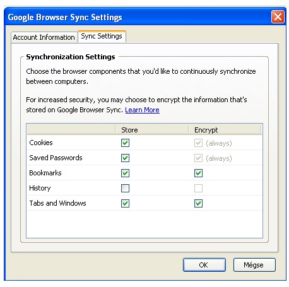Select the Bookmarks row label
Viewport: 289px width, 287px height.
pyautogui.click(x=45, y=173)
